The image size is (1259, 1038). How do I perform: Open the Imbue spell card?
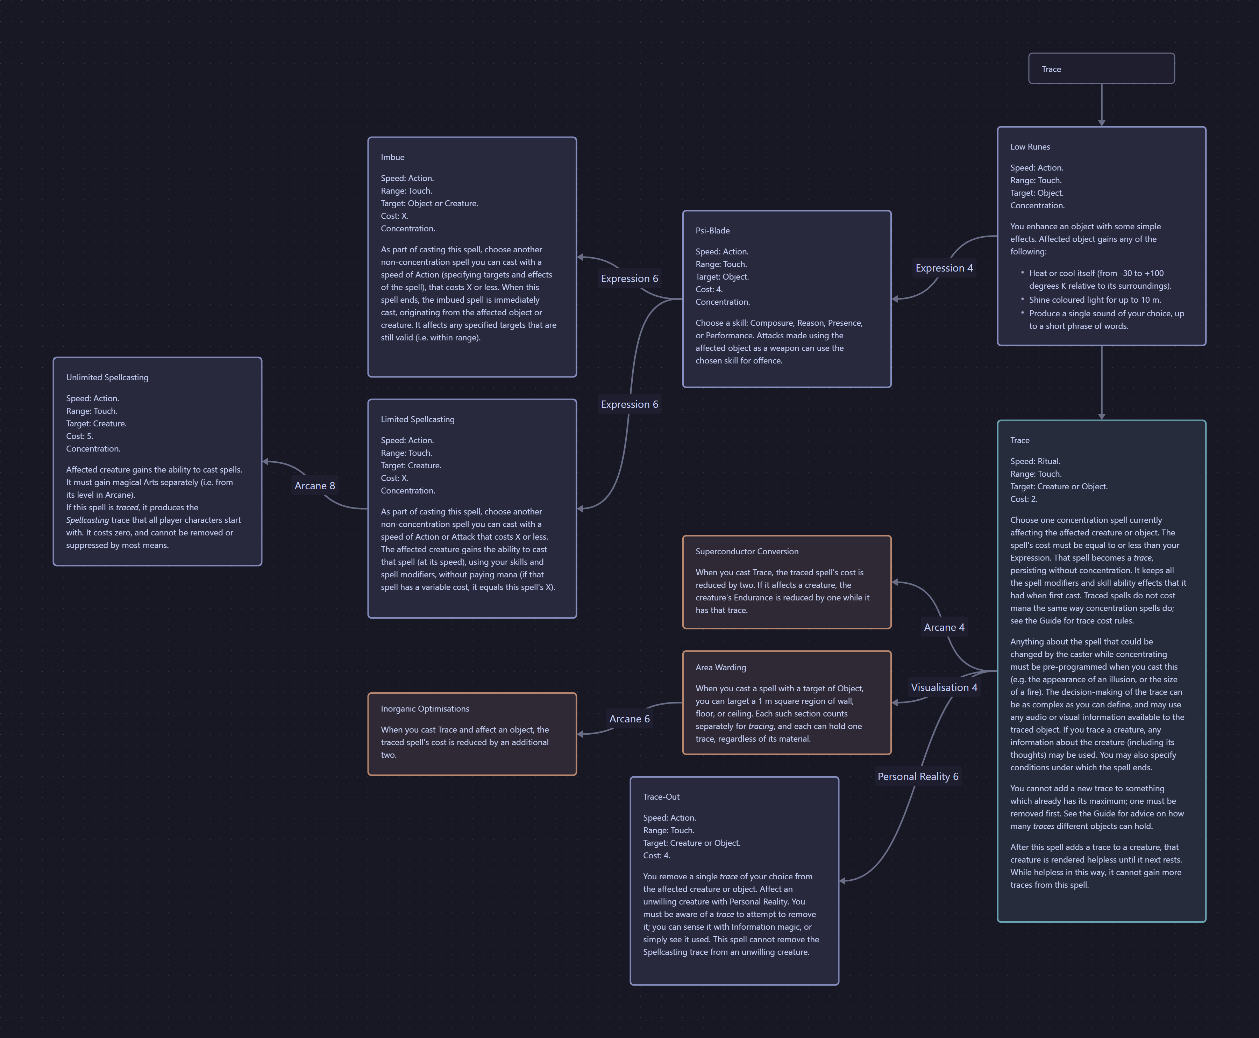[471, 257]
